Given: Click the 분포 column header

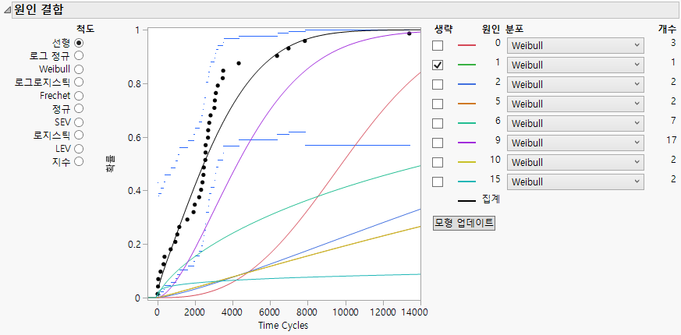Looking at the screenshot, I should click(514, 29).
